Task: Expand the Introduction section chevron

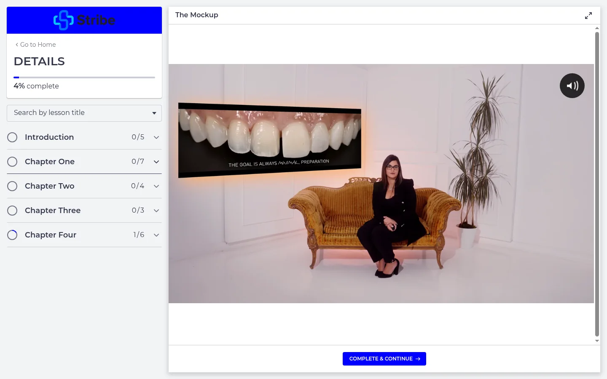Action: click(x=156, y=137)
